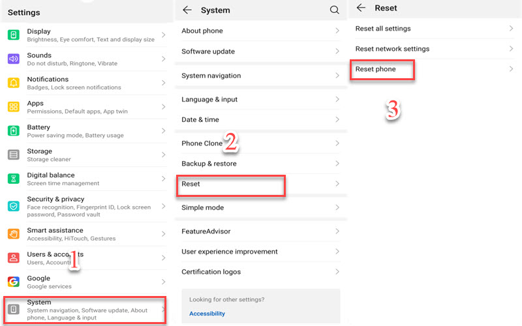This screenshot has width=522, height=326.
Task: Tap the orange Apps grid icon
Action: point(14,107)
